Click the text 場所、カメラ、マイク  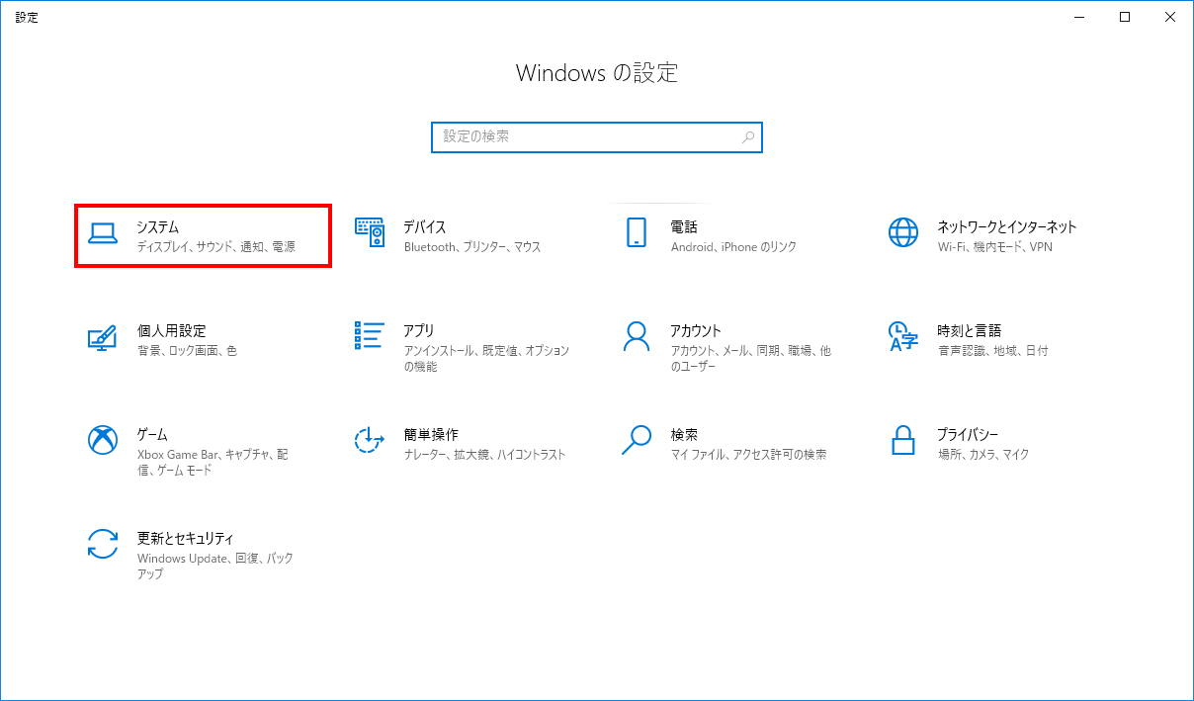pos(983,455)
